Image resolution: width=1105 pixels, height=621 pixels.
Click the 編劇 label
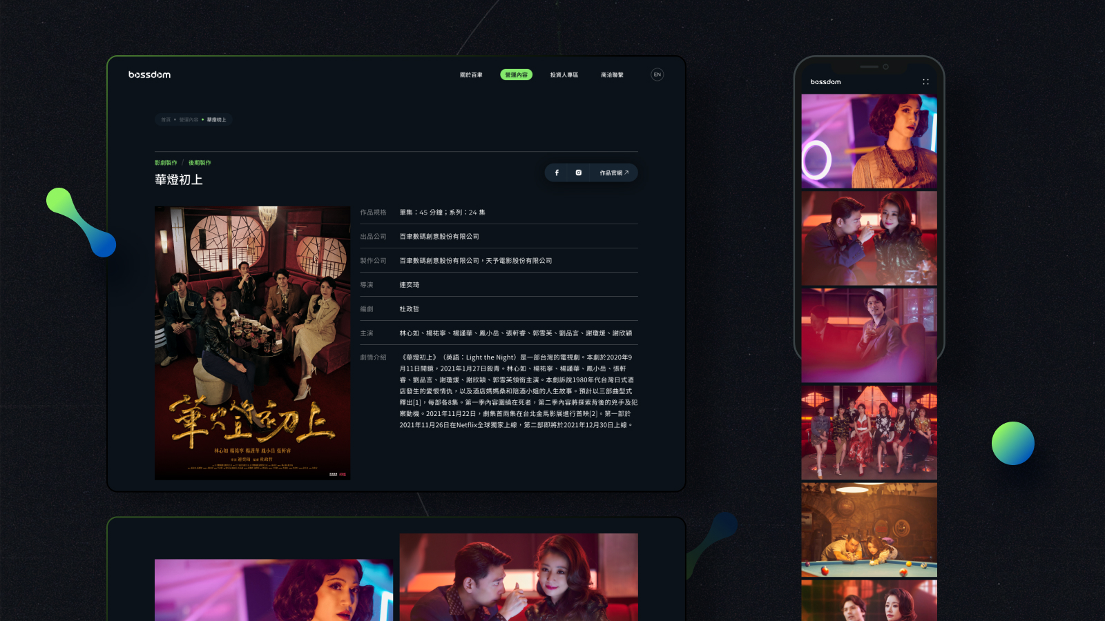366,309
